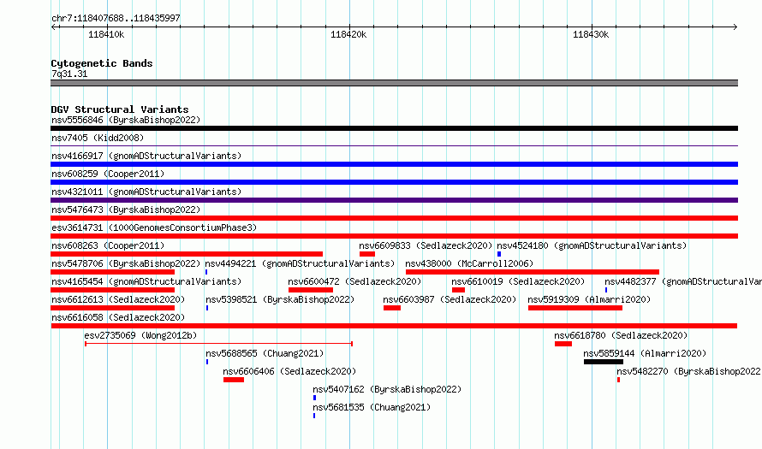
Task: Open nsv5407162 (ByrskaBishop2022) label
Action: [x=387, y=389]
